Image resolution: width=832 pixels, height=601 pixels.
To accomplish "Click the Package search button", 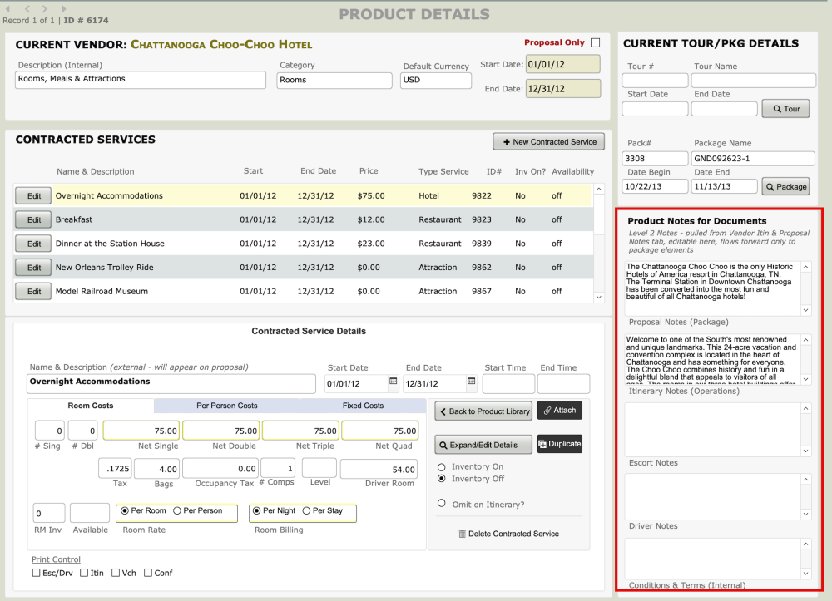I will pyautogui.click(x=785, y=187).
